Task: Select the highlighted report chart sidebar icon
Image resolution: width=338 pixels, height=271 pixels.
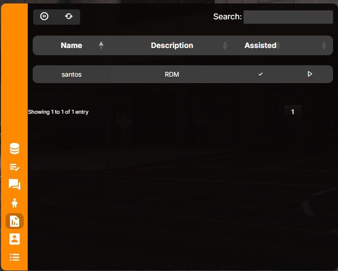Action: [14, 221]
